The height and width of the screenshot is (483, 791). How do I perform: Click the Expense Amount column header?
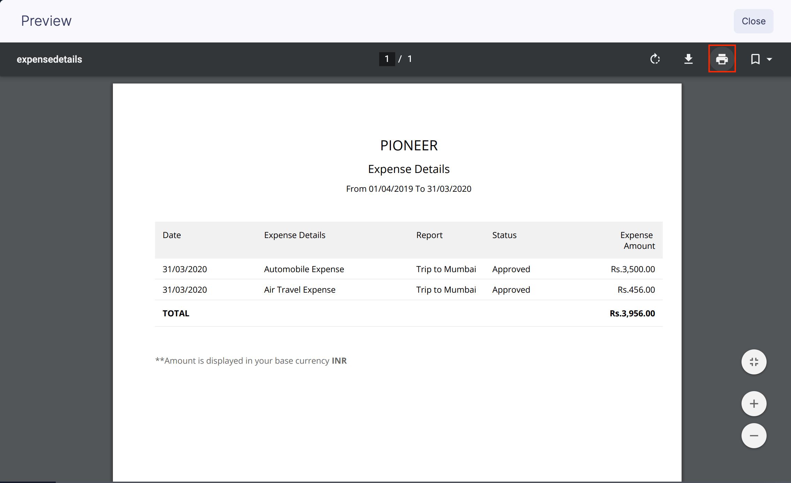[637, 240]
